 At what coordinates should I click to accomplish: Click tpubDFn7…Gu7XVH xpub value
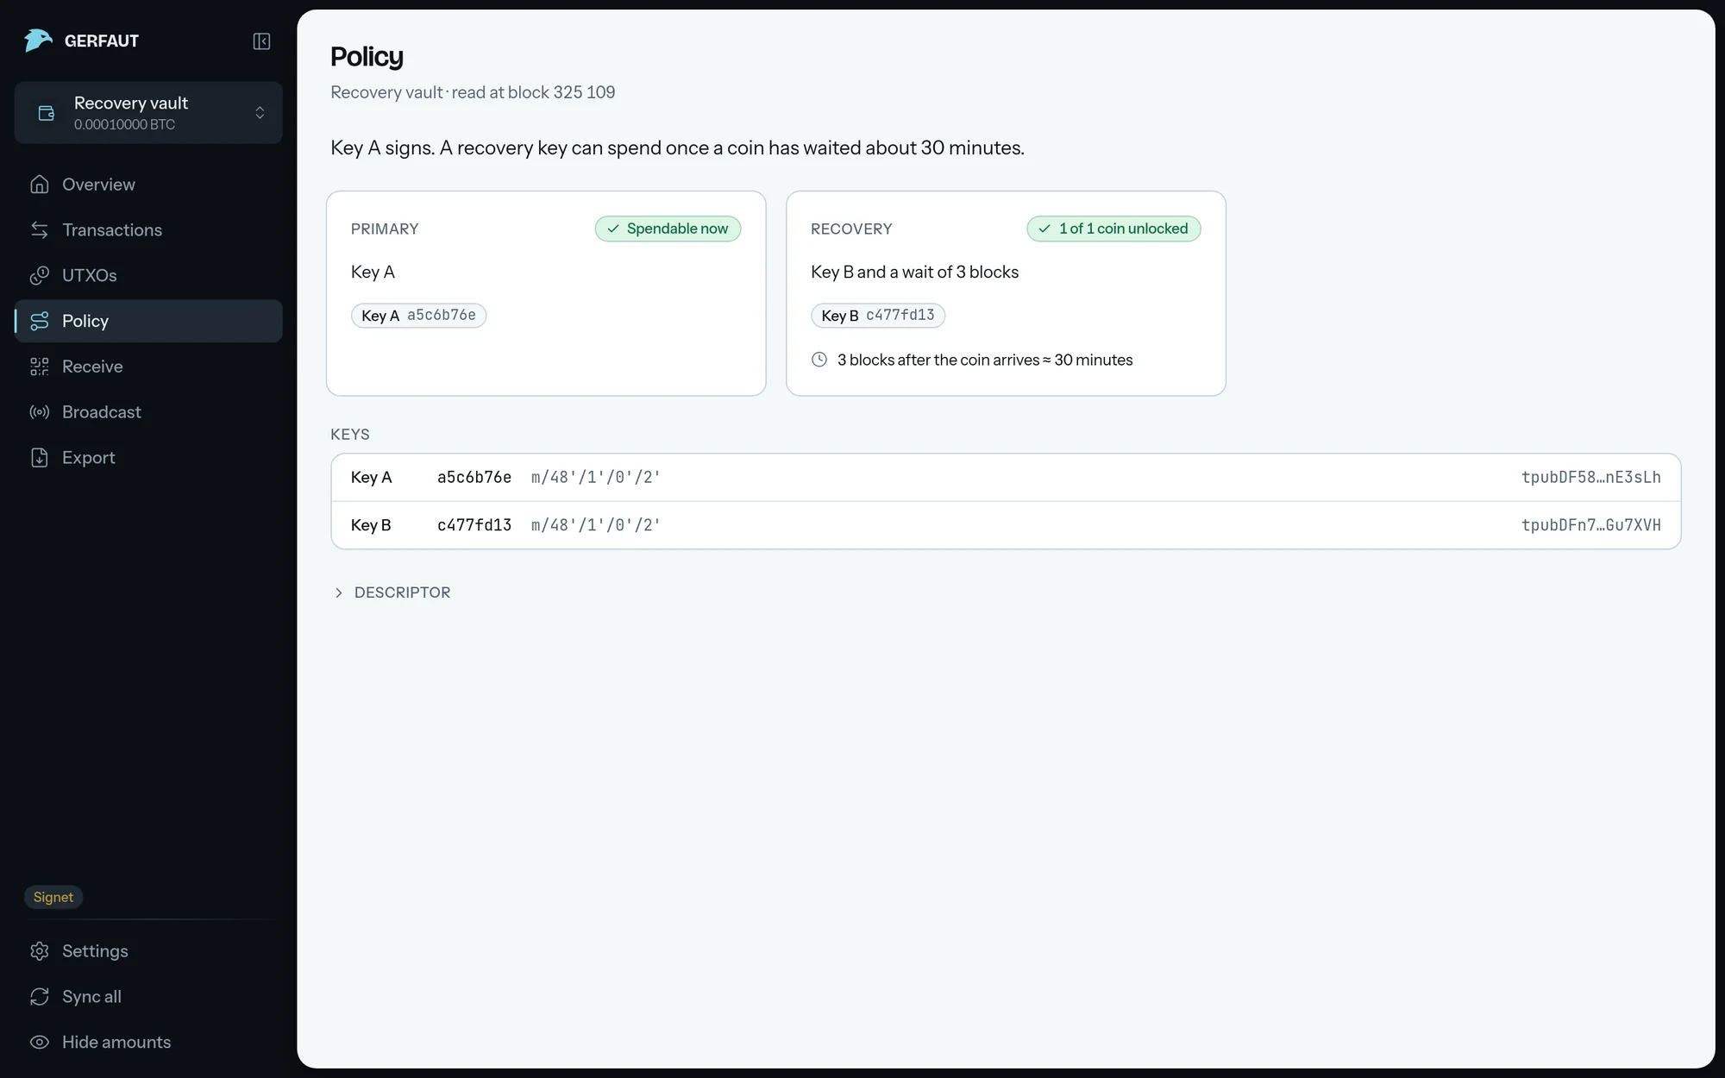click(x=1590, y=525)
